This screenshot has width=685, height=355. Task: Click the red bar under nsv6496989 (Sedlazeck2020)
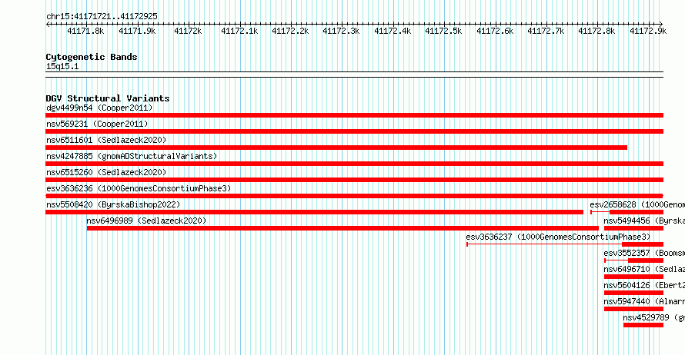click(342, 228)
